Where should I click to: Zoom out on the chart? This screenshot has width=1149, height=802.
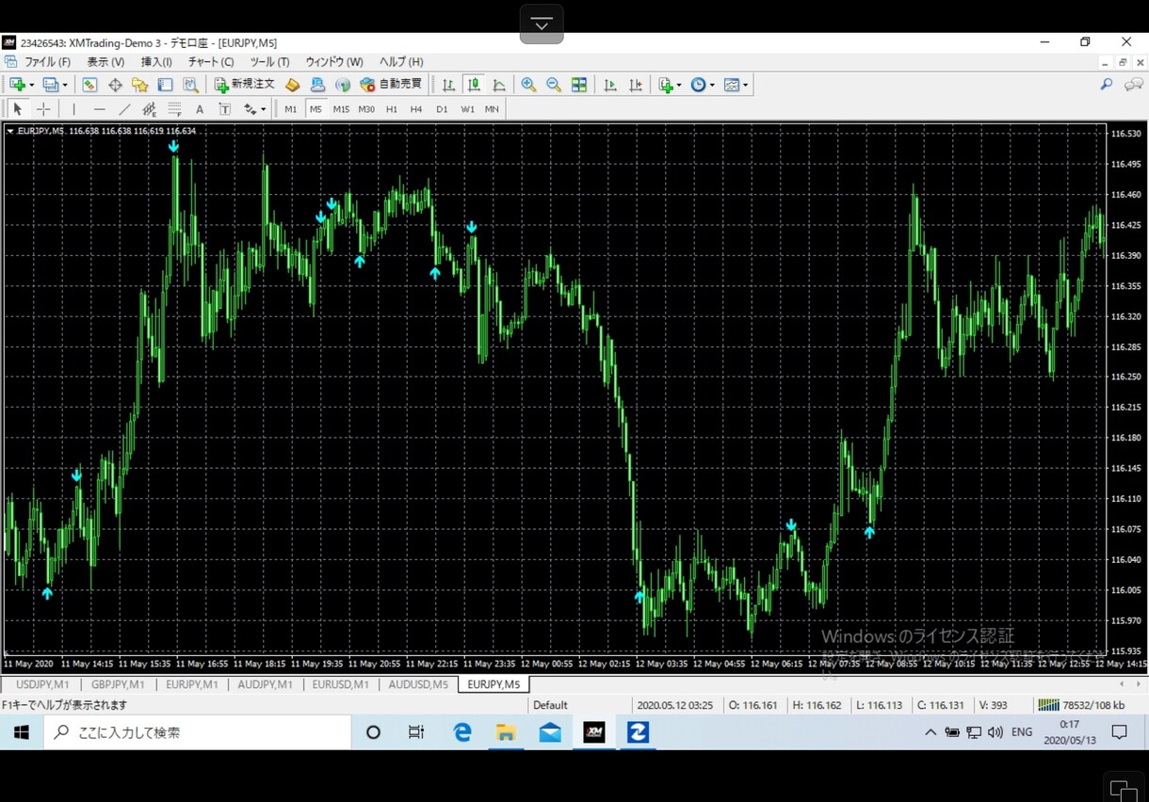tap(554, 85)
